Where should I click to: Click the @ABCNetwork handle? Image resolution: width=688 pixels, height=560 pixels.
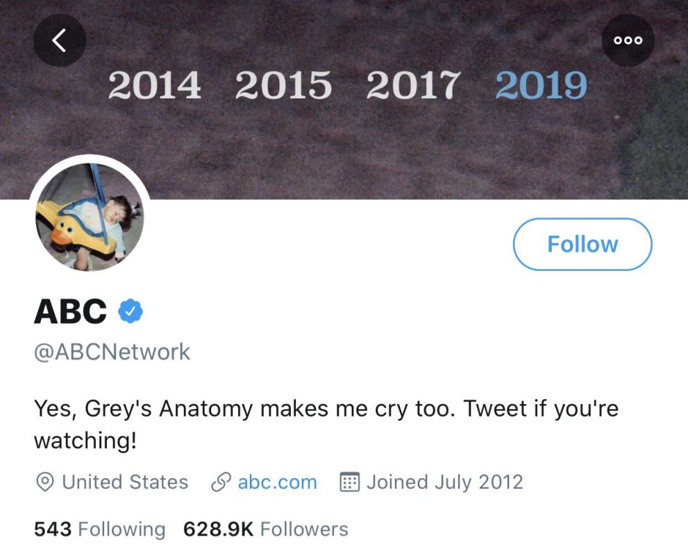point(112,351)
